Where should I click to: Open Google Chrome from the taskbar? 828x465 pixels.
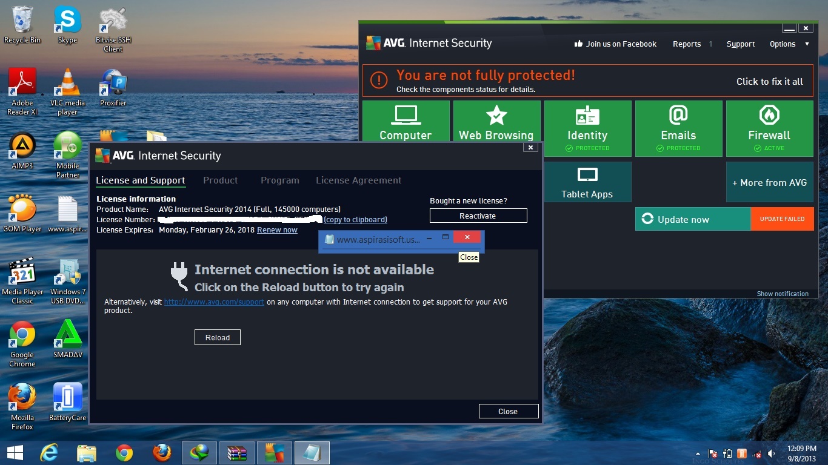point(124,452)
